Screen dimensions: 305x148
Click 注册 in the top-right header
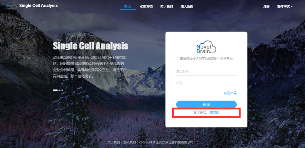click(266, 6)
